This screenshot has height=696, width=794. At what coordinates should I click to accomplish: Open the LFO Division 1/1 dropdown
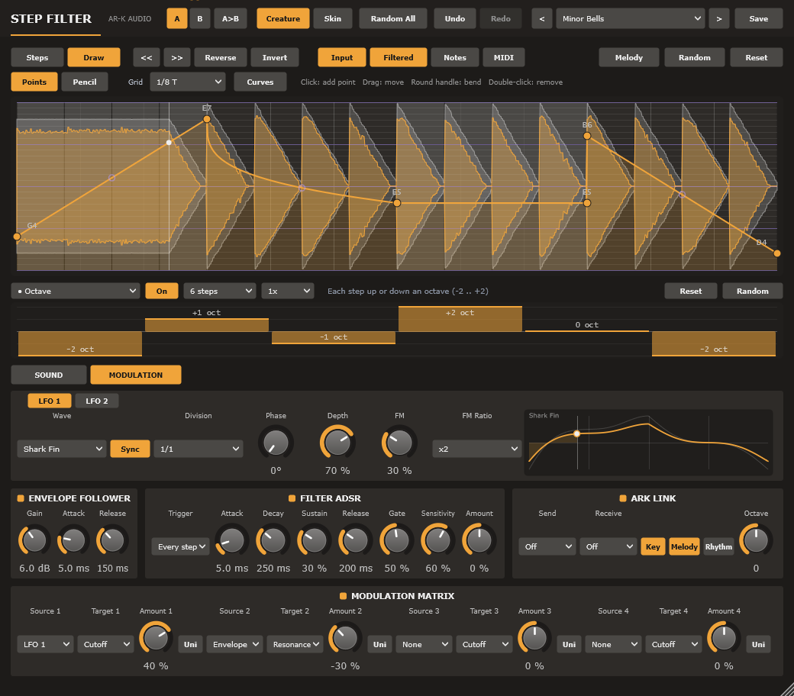(x=198, y=449)
